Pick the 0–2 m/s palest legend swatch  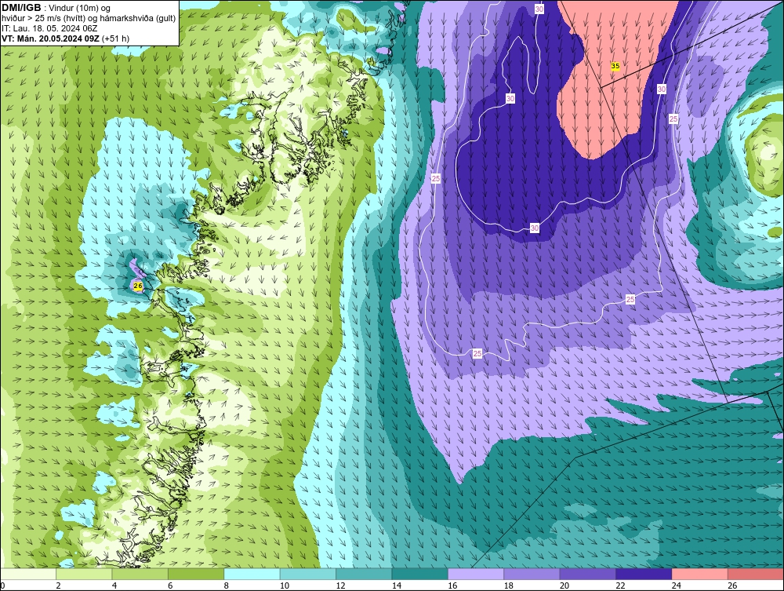[x=28, y=574]
